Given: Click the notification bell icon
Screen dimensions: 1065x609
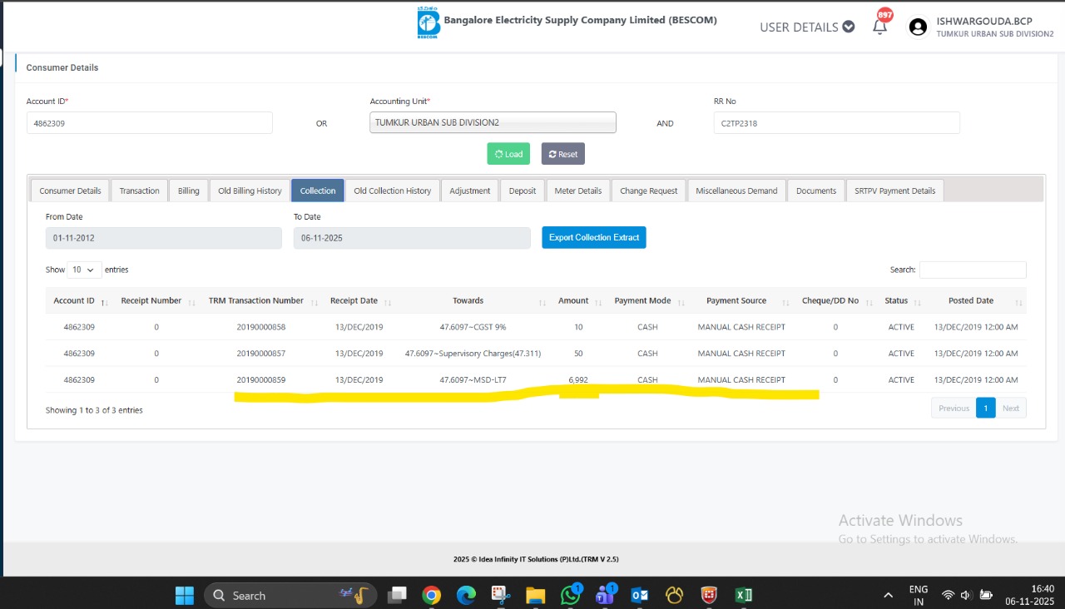Looking at the screenshot, I should tap(879, 27).
